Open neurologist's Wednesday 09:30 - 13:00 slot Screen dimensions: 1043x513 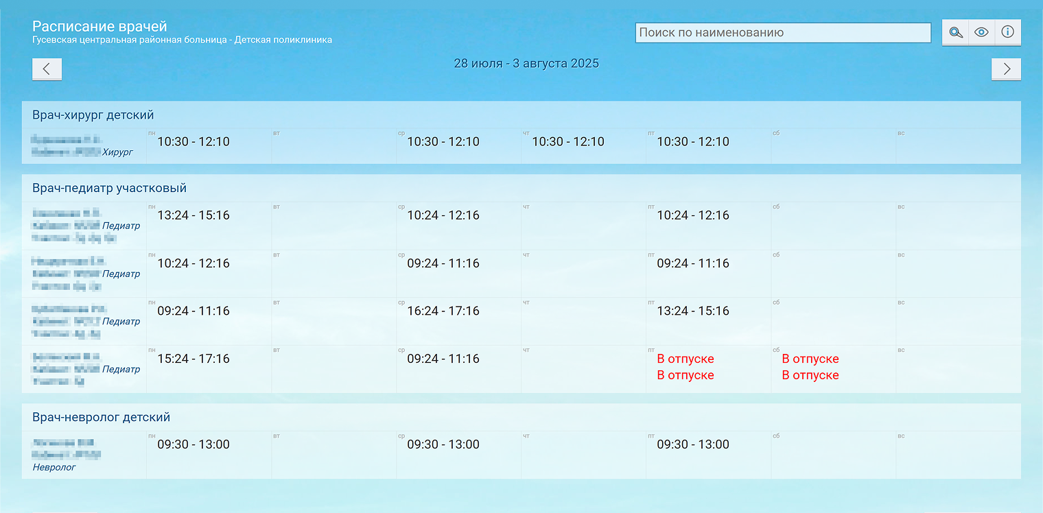(x=443, y=444)
